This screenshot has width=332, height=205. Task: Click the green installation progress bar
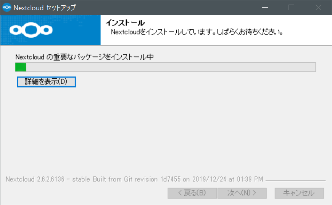[166, 67]
